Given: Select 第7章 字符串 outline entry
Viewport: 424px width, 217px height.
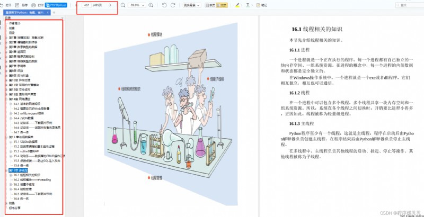Looking at the screenshot, I should (x=17, y=66).
